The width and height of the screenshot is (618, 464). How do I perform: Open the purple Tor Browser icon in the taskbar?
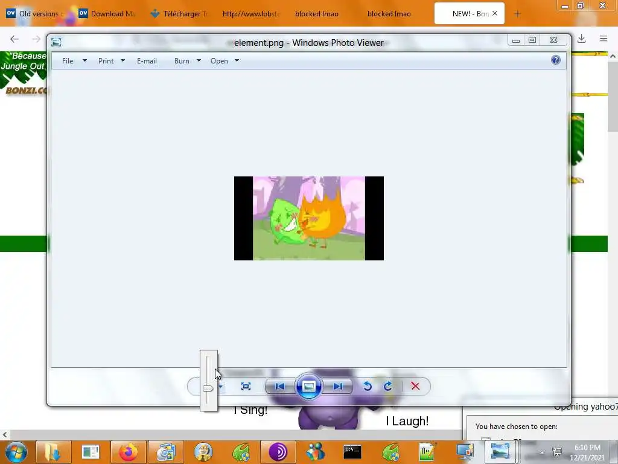pos(278,452)
